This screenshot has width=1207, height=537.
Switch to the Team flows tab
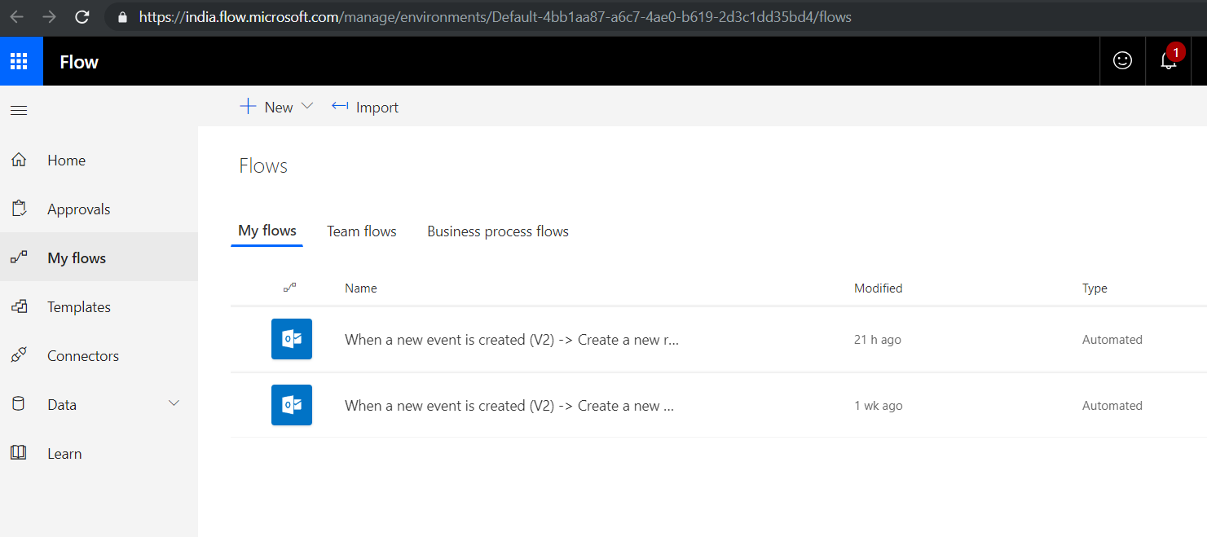[x=362, y=231]
